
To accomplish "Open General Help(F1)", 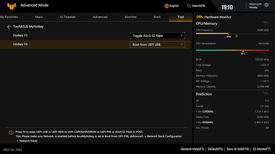I will pos(192,149).
